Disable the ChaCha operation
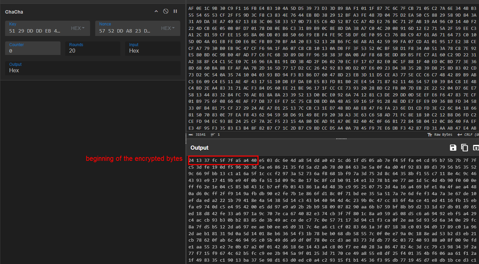 click(x=166, y=12)
